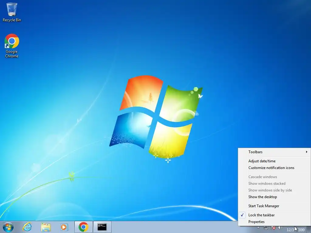Screen dimensions: 311x233
Task: Select Start Task Manager
Action: point(274,206)
